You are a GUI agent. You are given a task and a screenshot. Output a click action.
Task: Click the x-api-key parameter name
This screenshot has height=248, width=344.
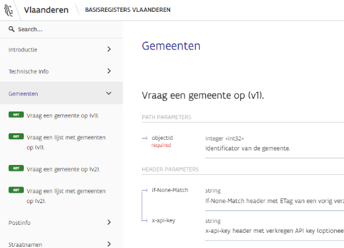(163, 220)
